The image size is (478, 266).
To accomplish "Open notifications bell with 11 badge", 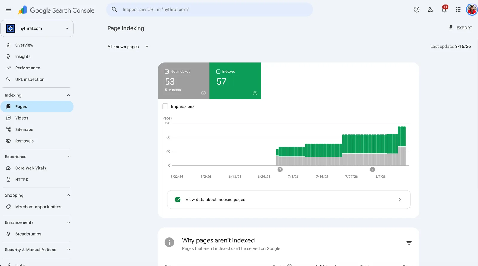I will (444, 9).
